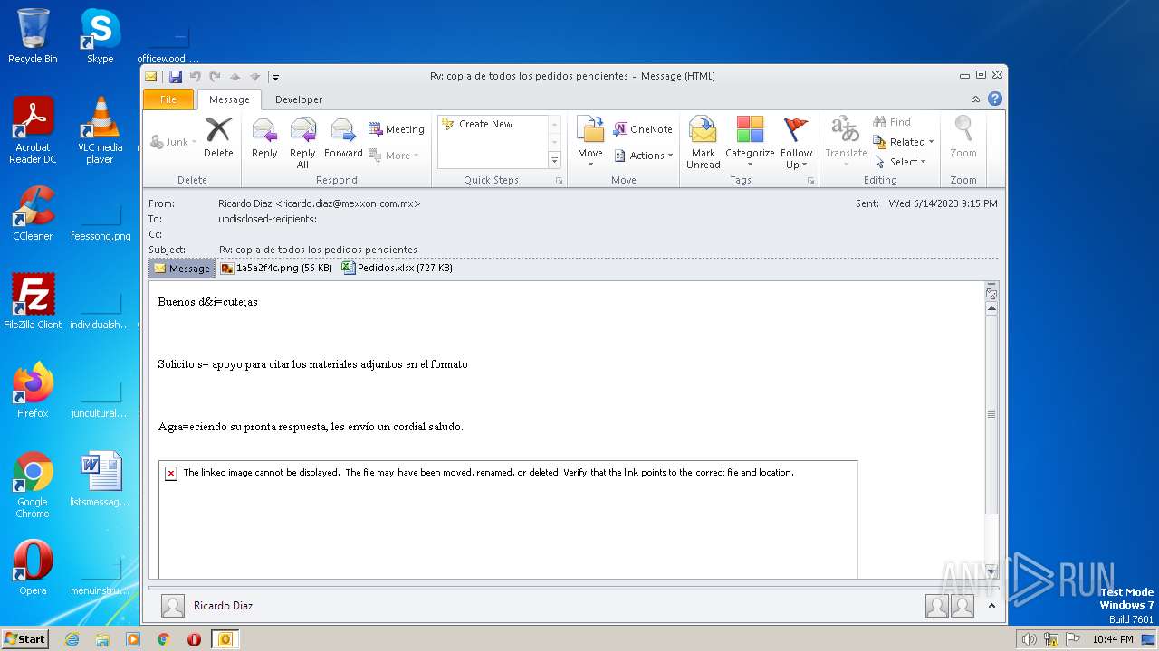Image resolution: width=1159 pixels, height=651 pixels.
Task: Minimize the ribbon with the caret
Action: [975, 99]
